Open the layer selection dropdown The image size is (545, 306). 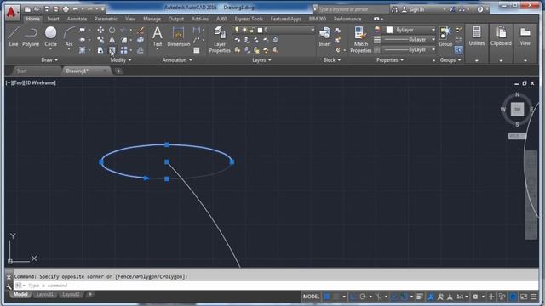pos(274,31)
